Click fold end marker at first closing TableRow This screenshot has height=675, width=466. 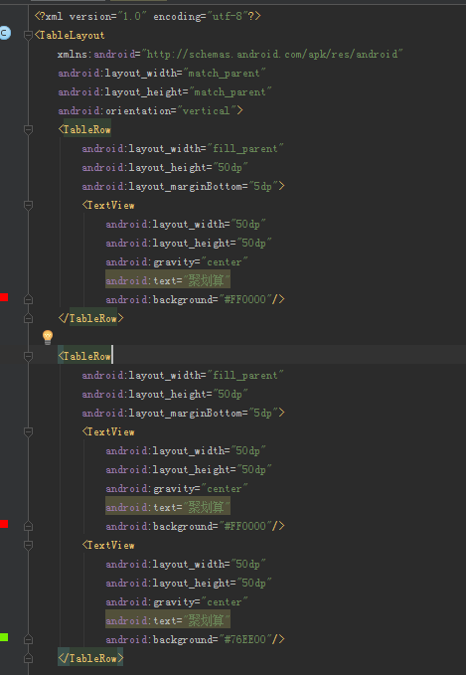pyautogui.click(x=29, y=318)
